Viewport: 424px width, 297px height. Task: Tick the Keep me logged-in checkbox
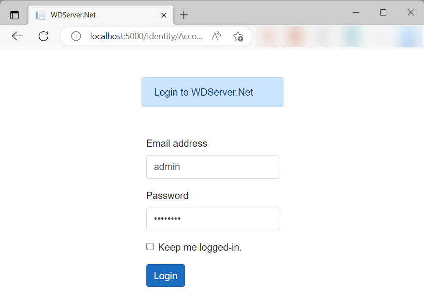pos(150,246)
